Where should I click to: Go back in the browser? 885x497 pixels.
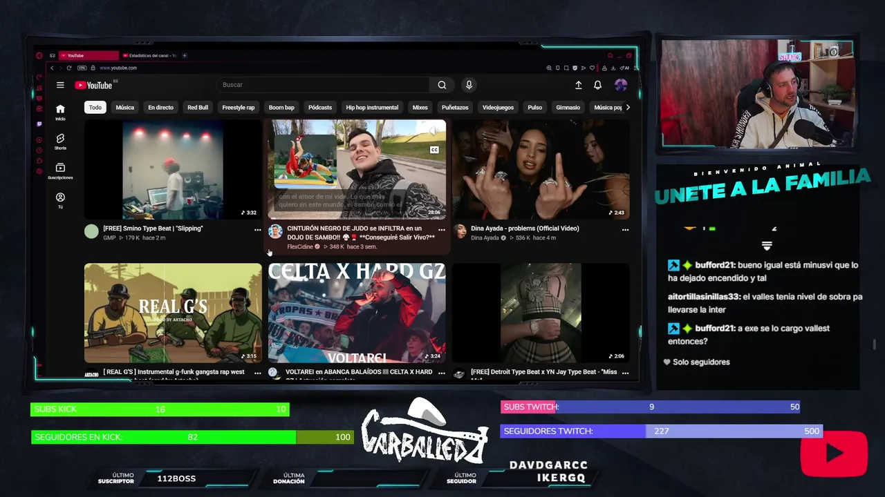(52, 68)
